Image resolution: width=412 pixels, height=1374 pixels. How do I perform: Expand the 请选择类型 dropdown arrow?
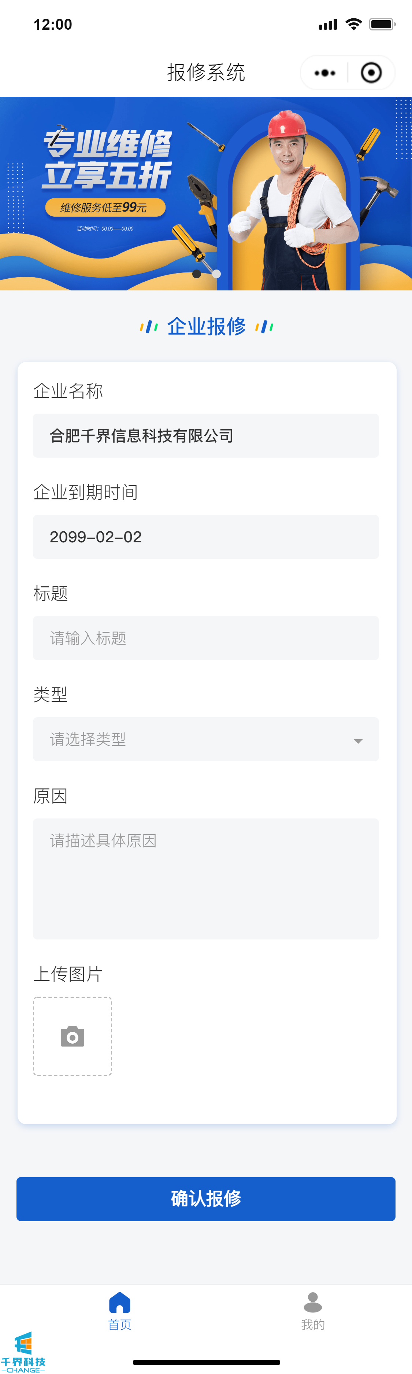(358, 741)
